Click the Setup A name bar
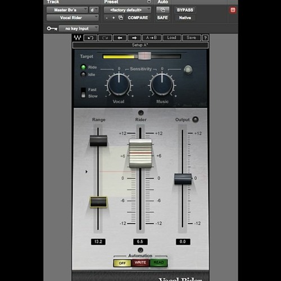This screenshot has height=281, width=281. [x=140, y=45]
